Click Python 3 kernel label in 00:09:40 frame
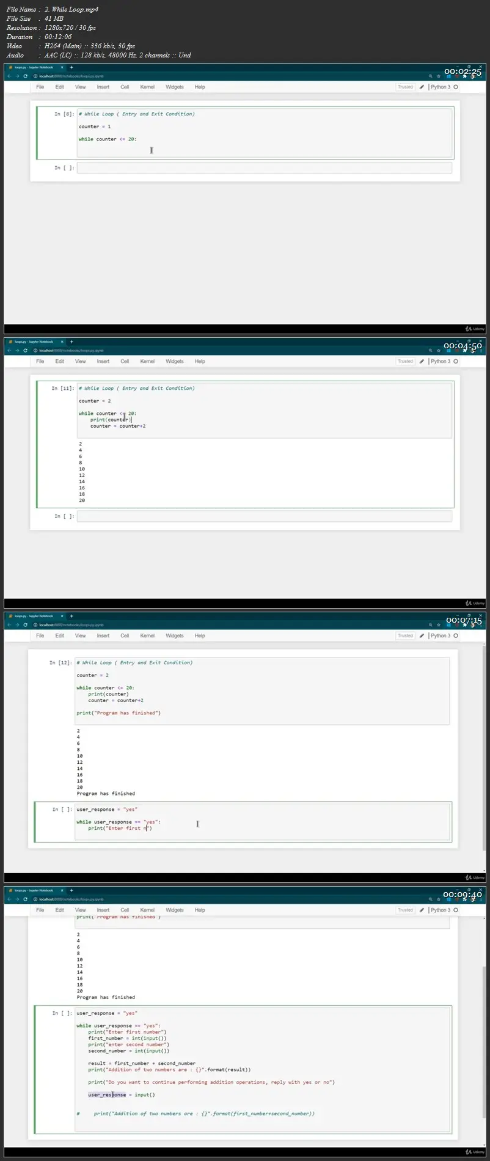 tap(441, 910)
